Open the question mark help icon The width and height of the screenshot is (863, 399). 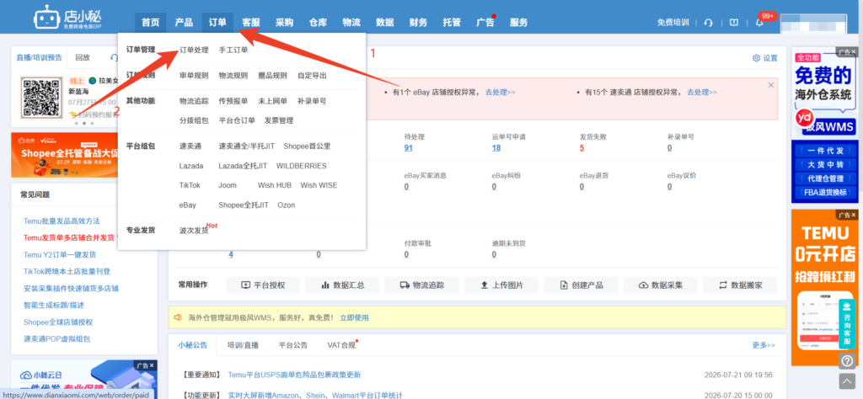click(x=847, y=361)
